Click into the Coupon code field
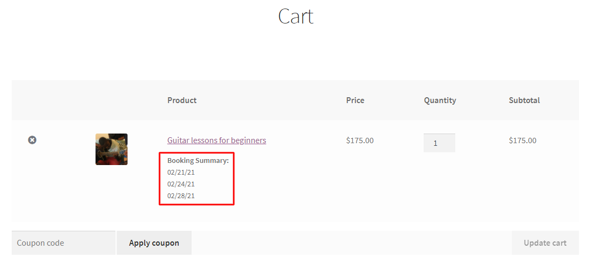 coord(64,243)
